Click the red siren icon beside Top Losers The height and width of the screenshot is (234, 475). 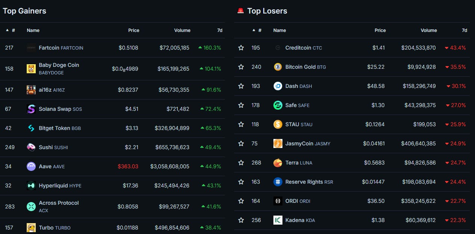(241, 11)
